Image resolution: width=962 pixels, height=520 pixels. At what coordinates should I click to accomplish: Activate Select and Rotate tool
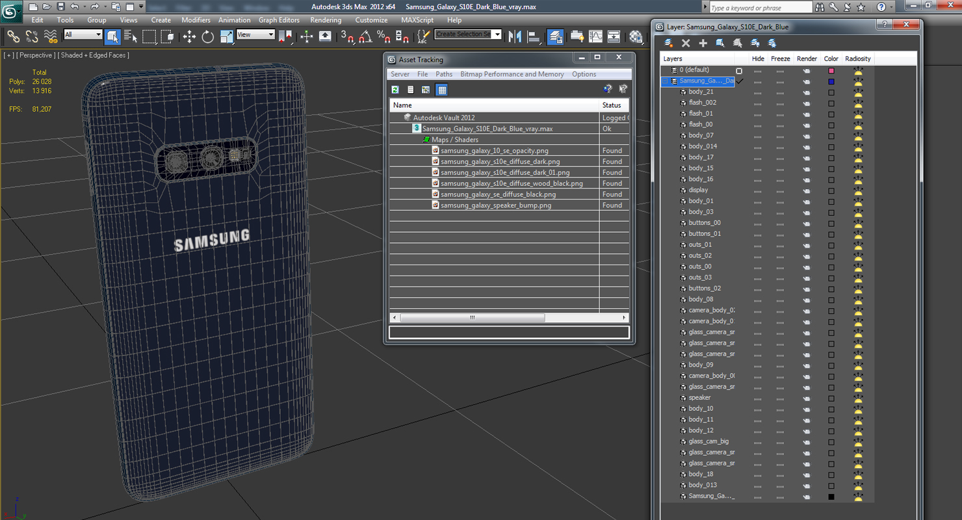pyautogui.click(x=208, y=36)
